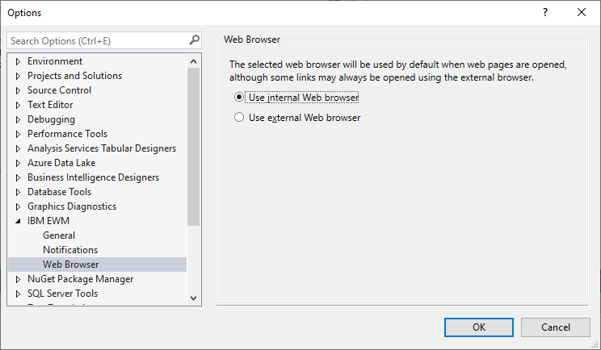Expand the Source Control node
This screenshot has height=350, width=601.
point(19,90)
